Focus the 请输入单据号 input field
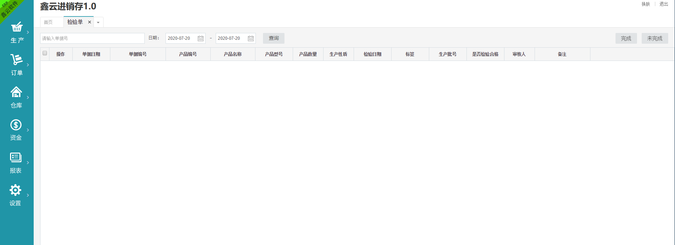This screenshot has width=675, height=245. click(92, 38)
